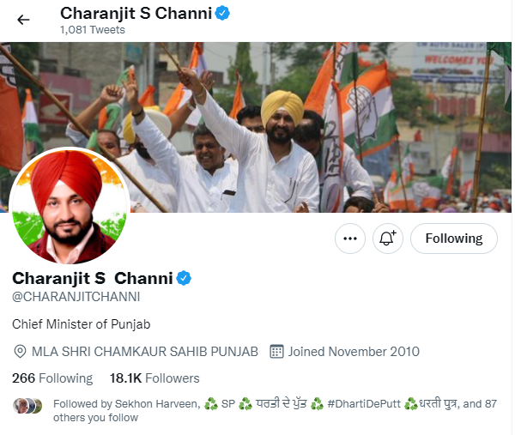Turn on notifications with the bell icon

[x=388, y=239]
